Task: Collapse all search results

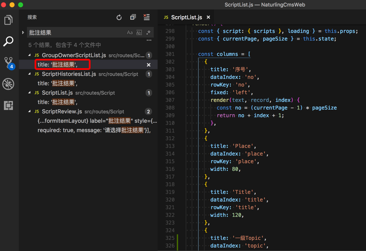Action: pos(133,17)
